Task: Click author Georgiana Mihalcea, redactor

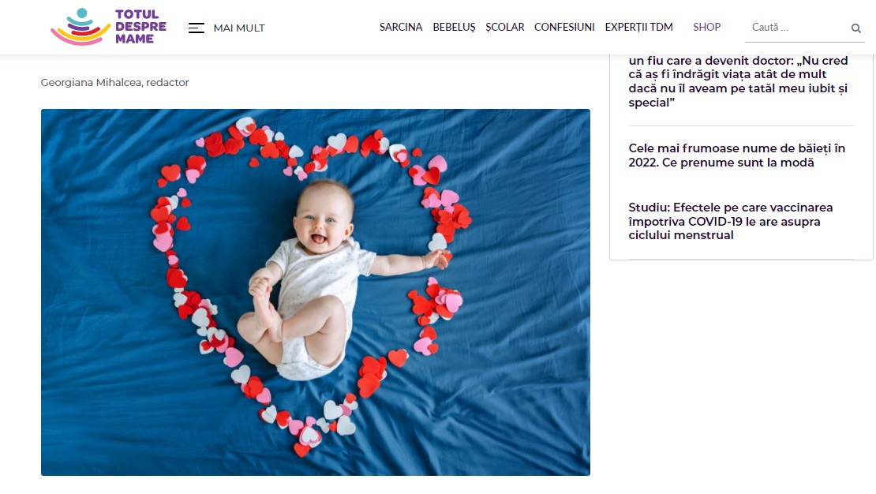Action: pyautogui.click(x=114, y=82)
